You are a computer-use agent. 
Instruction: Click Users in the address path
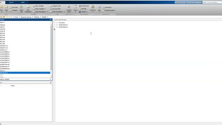point(16,17)
